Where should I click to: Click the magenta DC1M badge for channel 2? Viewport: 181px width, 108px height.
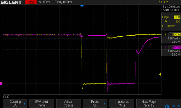click(x=177, y=47)
